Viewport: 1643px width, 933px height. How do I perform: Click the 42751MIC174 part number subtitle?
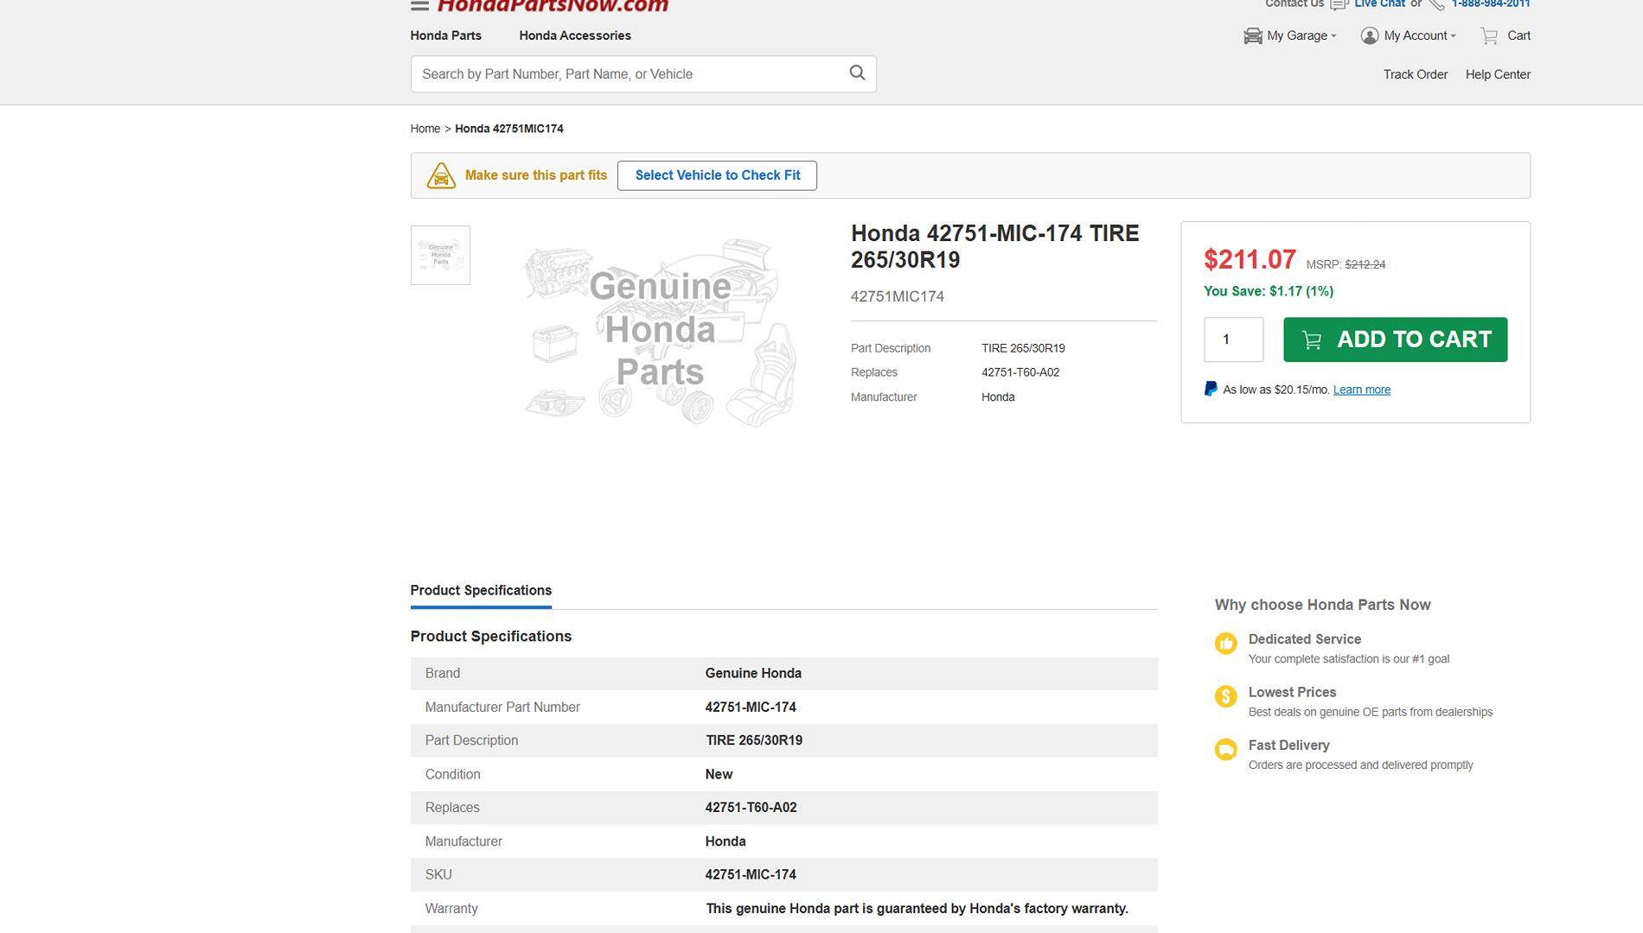coord(898,296)
